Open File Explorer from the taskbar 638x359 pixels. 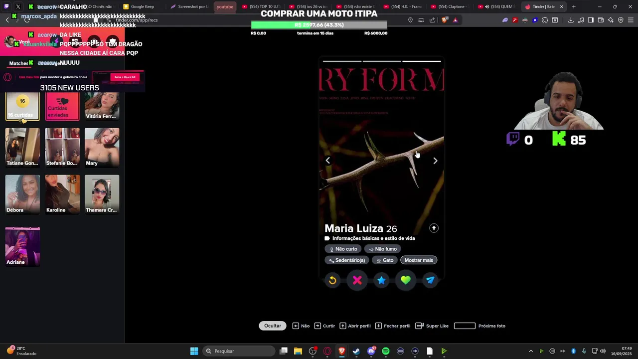298,351
